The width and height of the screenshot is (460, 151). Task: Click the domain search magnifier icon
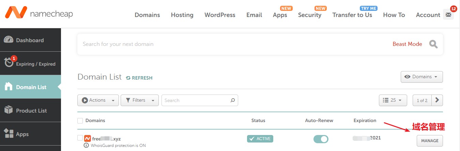click(433, 44)
